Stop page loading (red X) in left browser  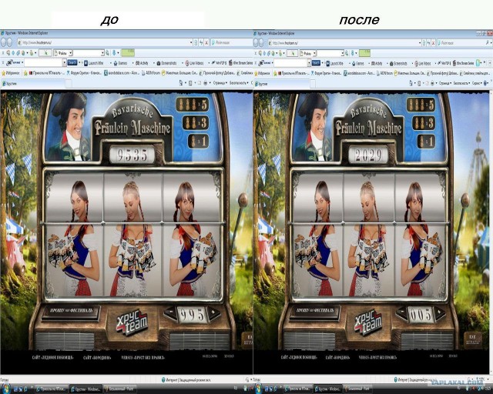pyautogui.click(x=206, y=42)
